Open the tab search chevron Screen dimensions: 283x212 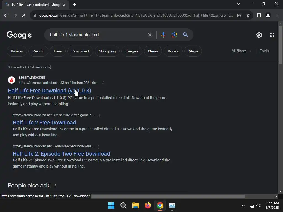[239, 4]
